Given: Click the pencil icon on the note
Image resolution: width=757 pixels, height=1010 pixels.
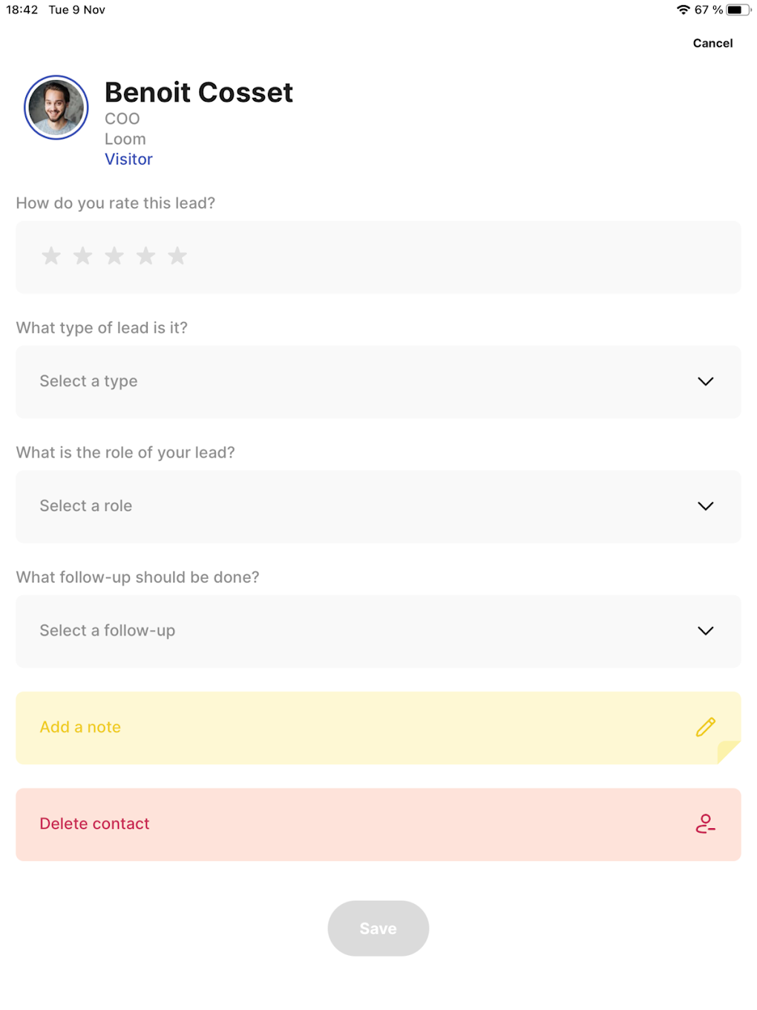Looking at the screenshot, I should [x=706, y=727].
